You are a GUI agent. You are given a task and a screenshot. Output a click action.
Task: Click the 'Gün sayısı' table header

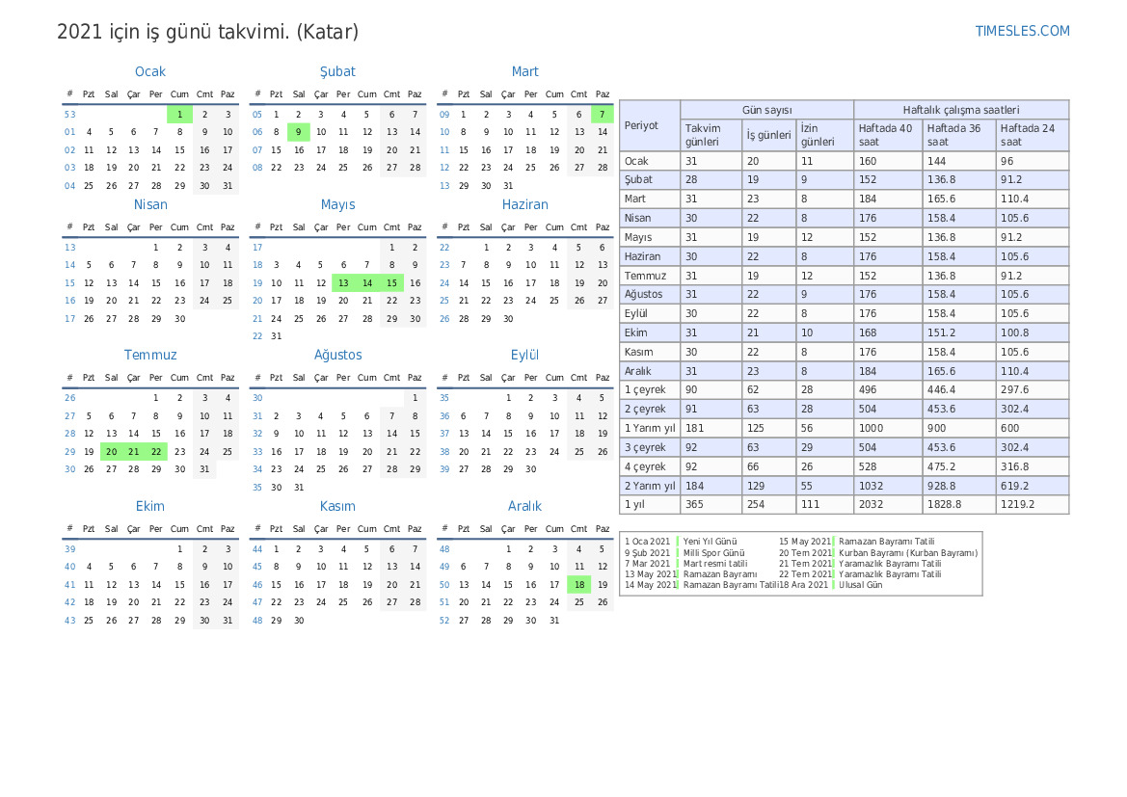click(x=766, y=110)
